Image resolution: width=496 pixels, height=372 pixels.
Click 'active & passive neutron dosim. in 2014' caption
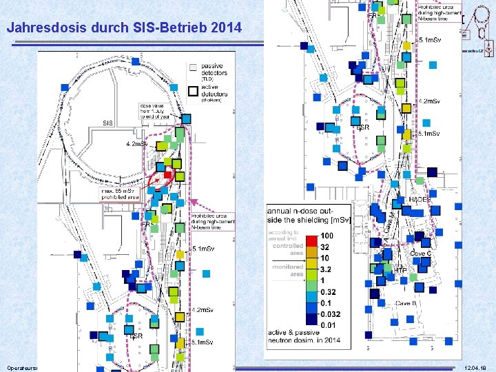point(304,336)
